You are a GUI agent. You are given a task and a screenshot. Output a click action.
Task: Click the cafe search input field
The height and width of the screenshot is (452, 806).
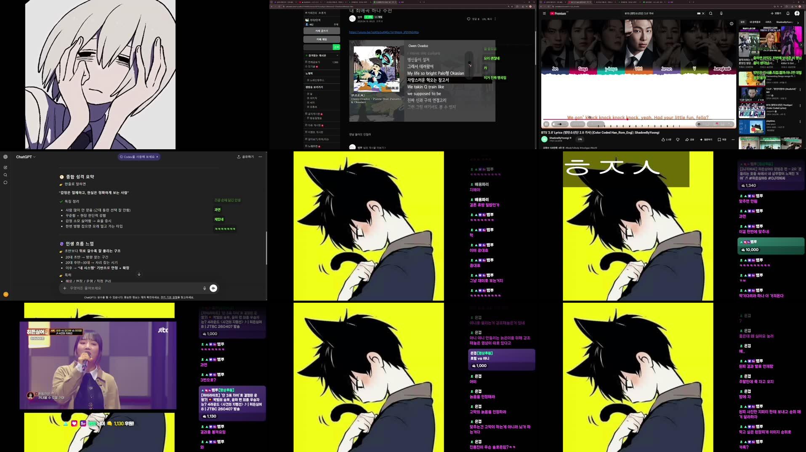coord(318,47)
